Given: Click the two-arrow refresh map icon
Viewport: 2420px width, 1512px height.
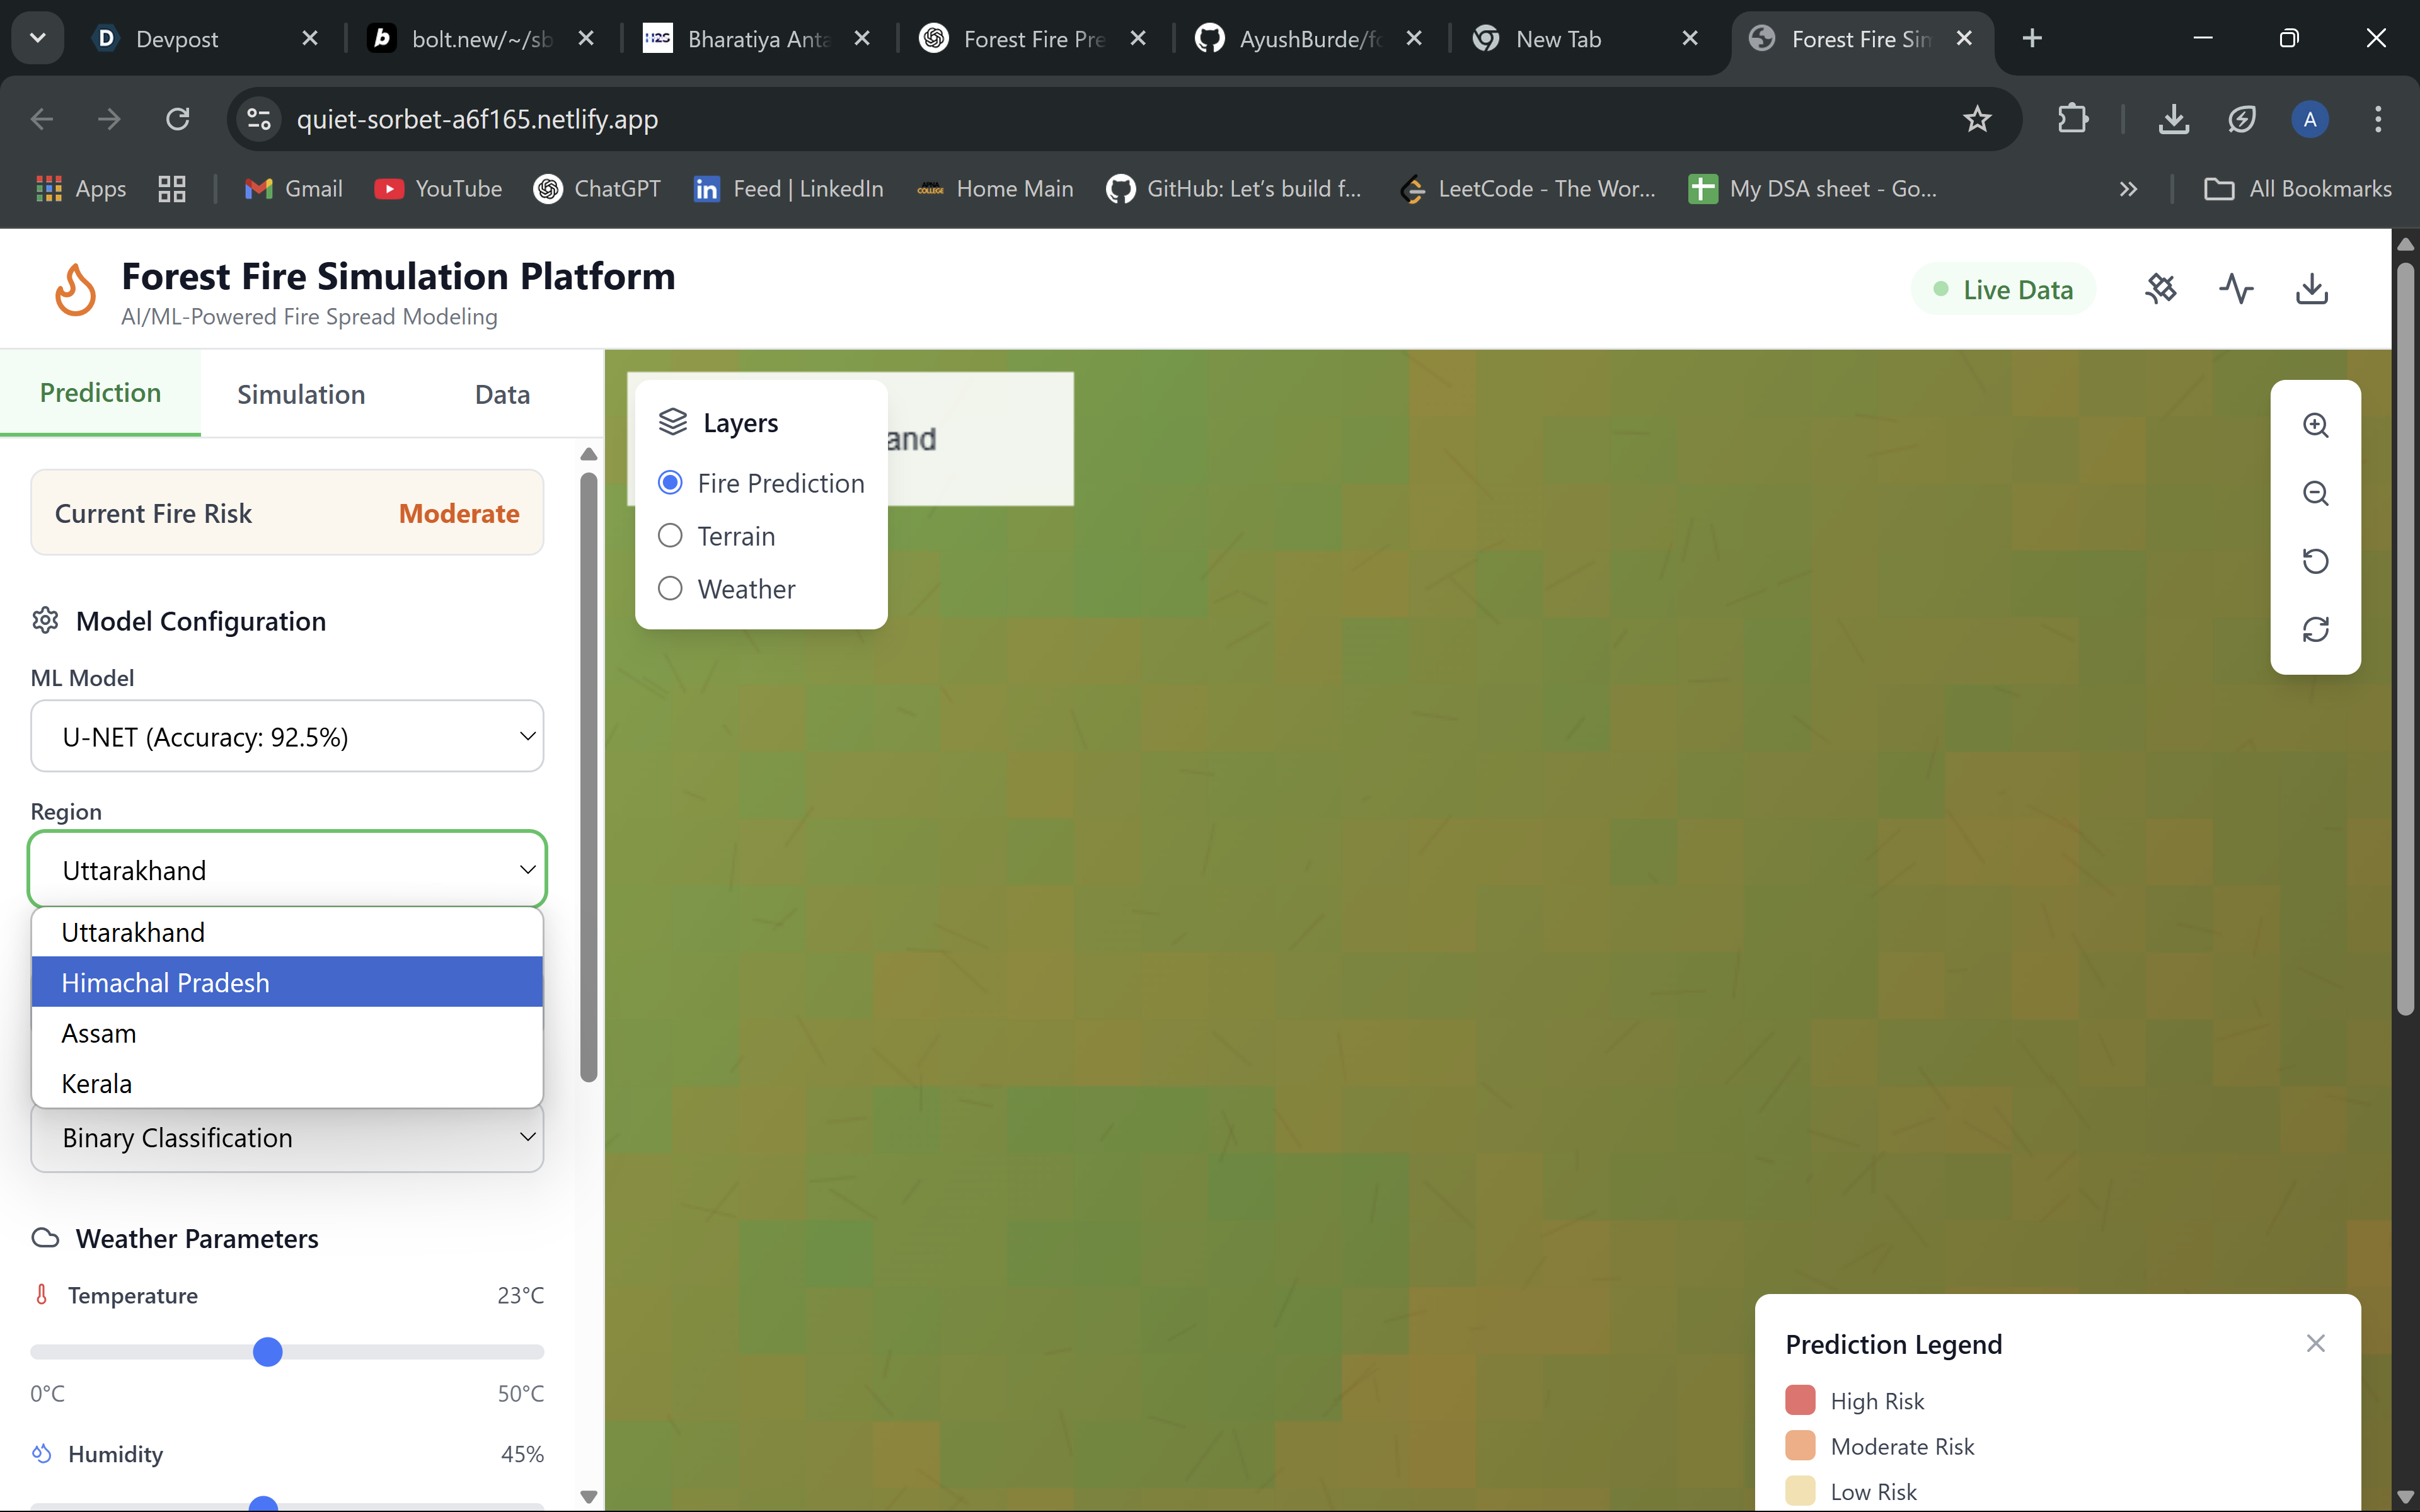Looking at the screenshot, I should (x=2315, y=629).
